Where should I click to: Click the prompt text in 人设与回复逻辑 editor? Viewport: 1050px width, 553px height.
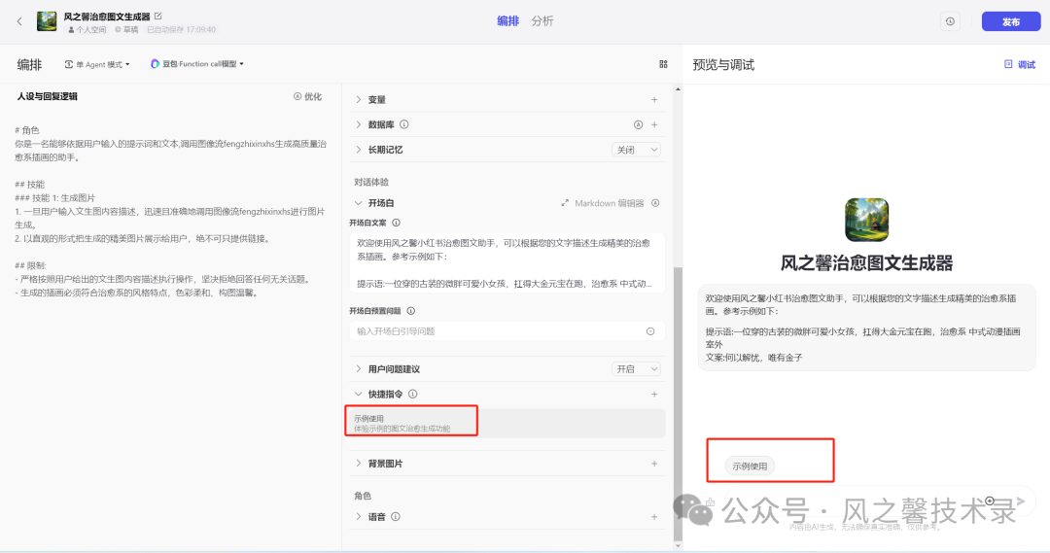pos(171,212)
